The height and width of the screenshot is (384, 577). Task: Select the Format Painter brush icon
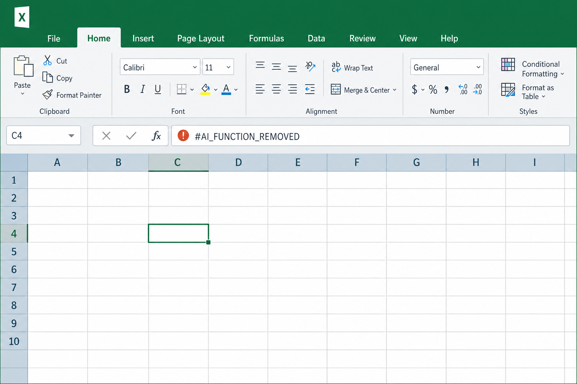(47, 94)
